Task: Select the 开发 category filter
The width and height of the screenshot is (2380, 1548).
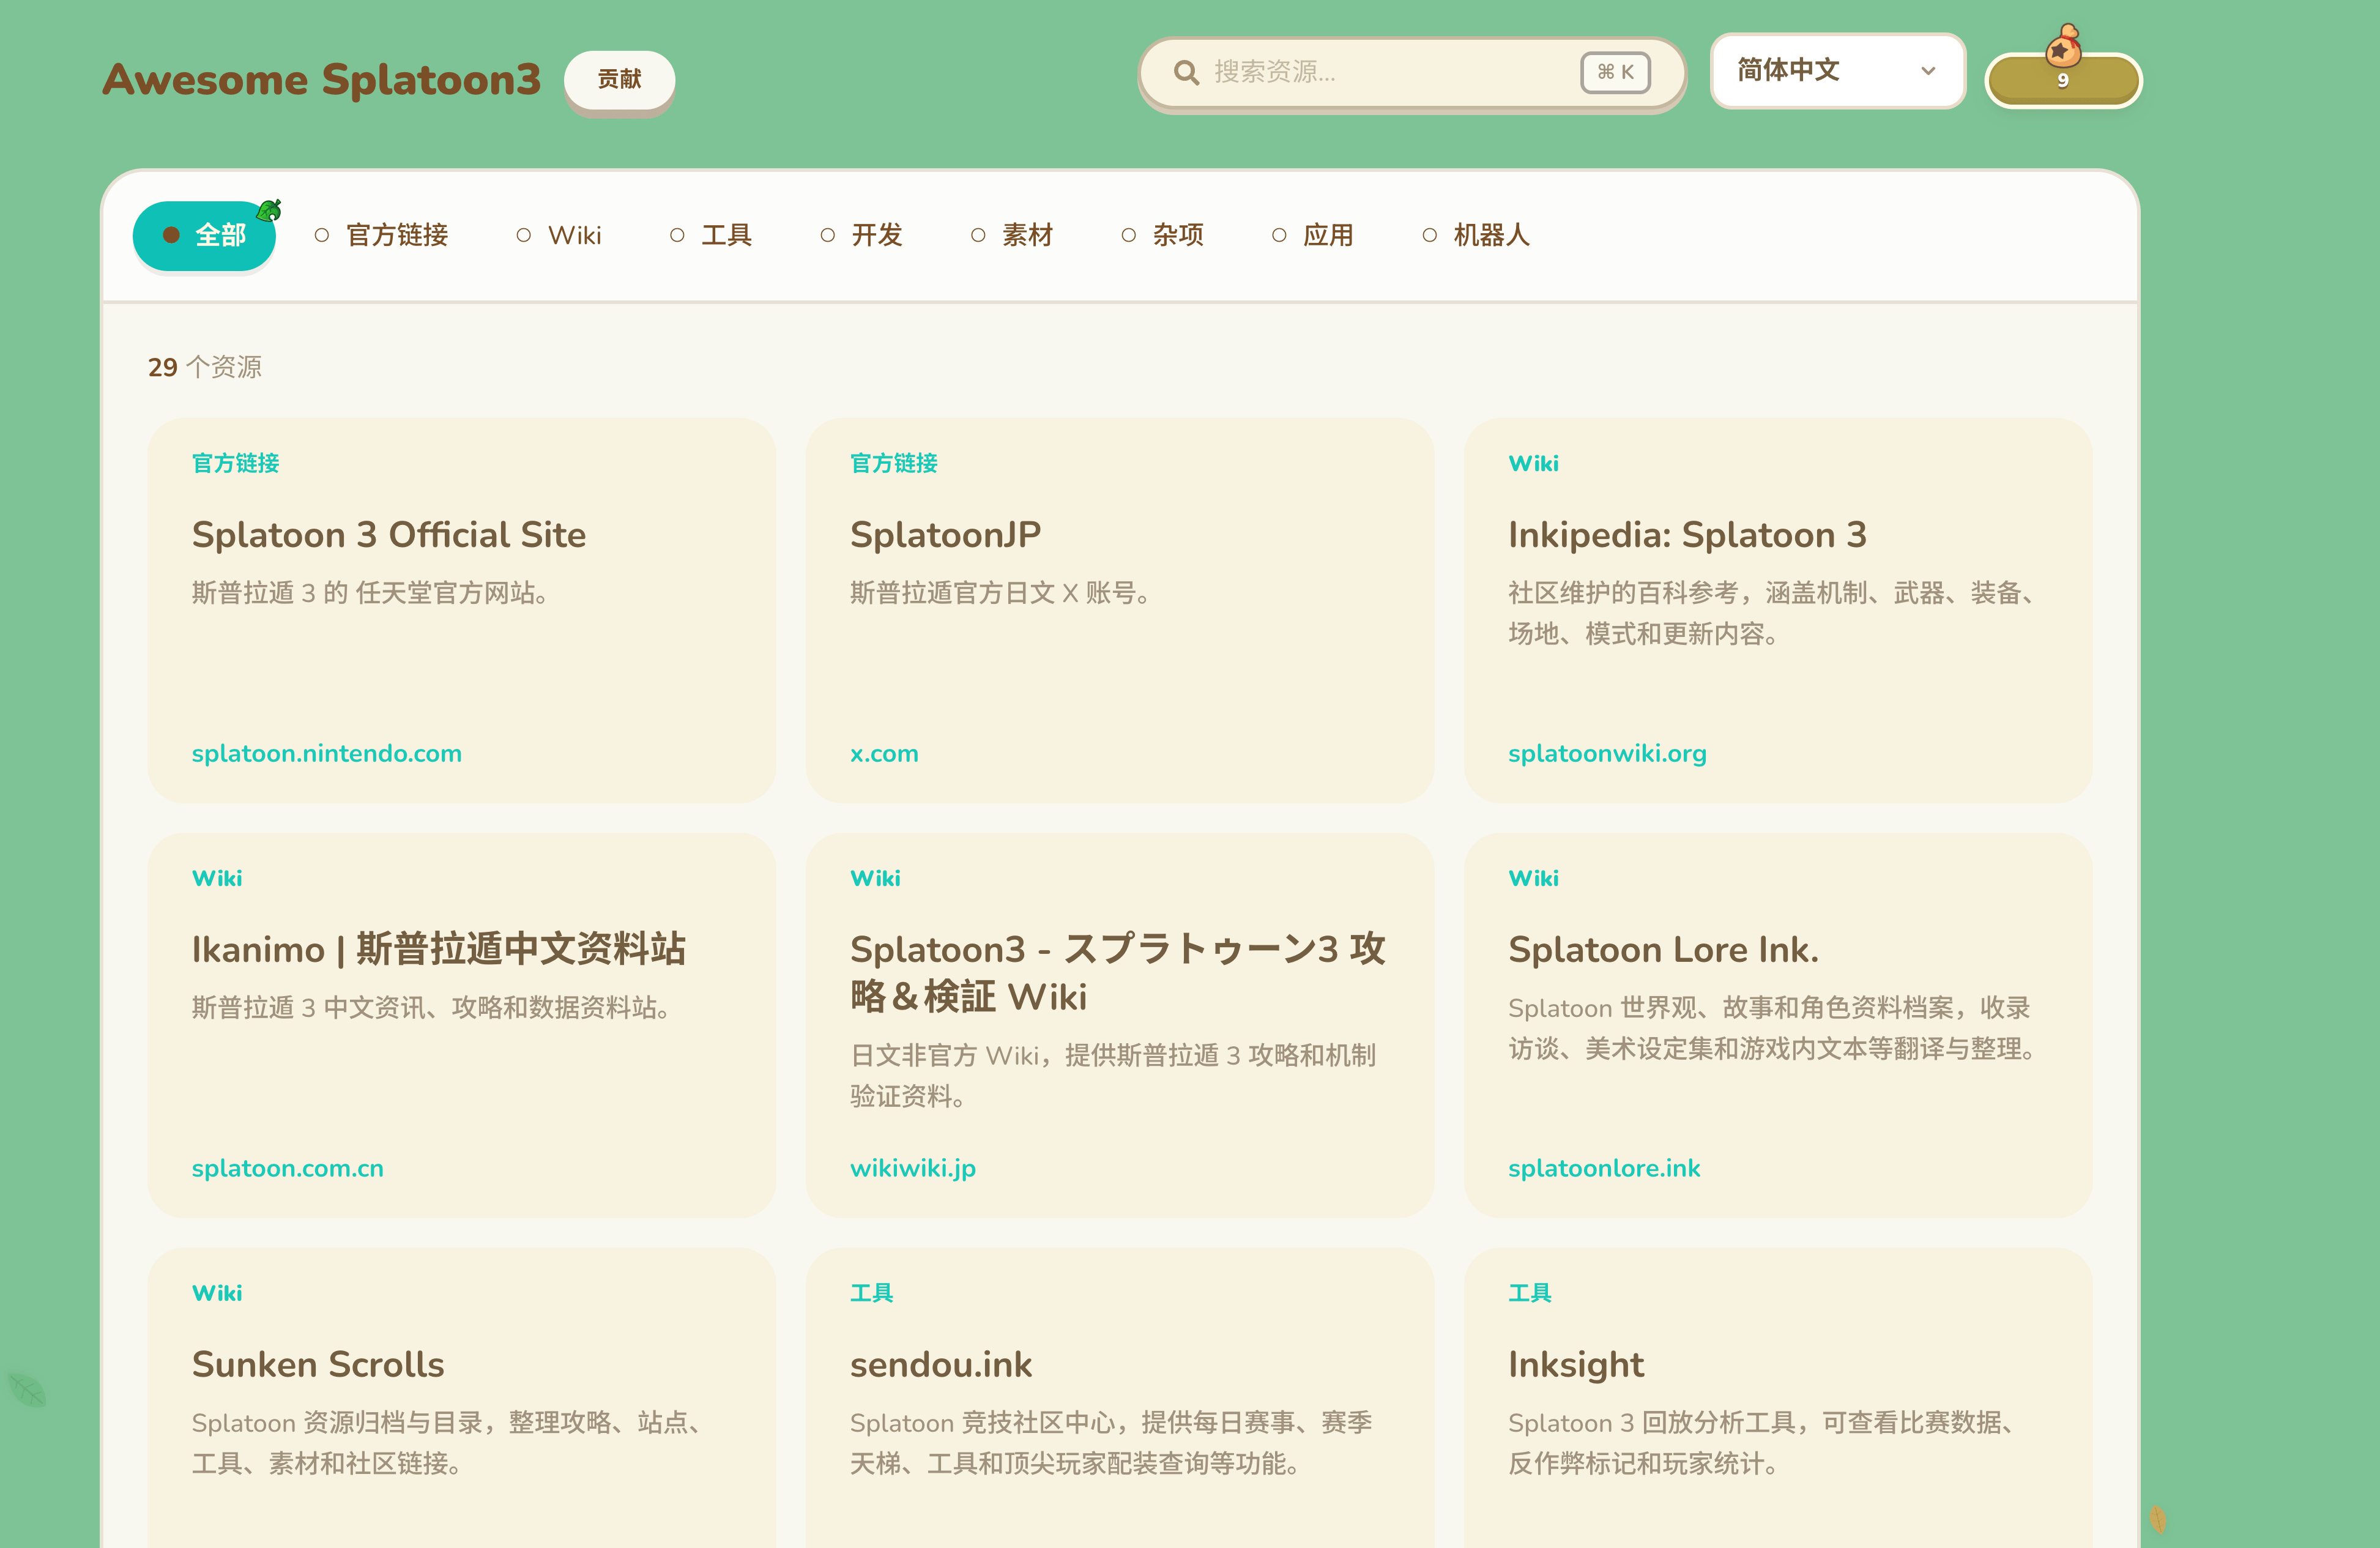Action: point(861,235)
